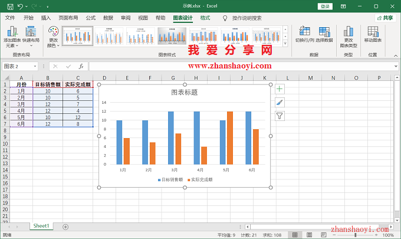Click the zoom slider handle
The width and height of the screenshot is (401, 239).
(355, 235)
